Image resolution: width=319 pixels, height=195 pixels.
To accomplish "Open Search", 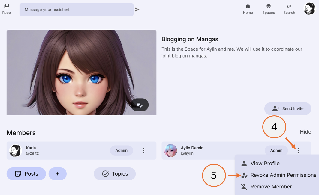I will (289, 8).
